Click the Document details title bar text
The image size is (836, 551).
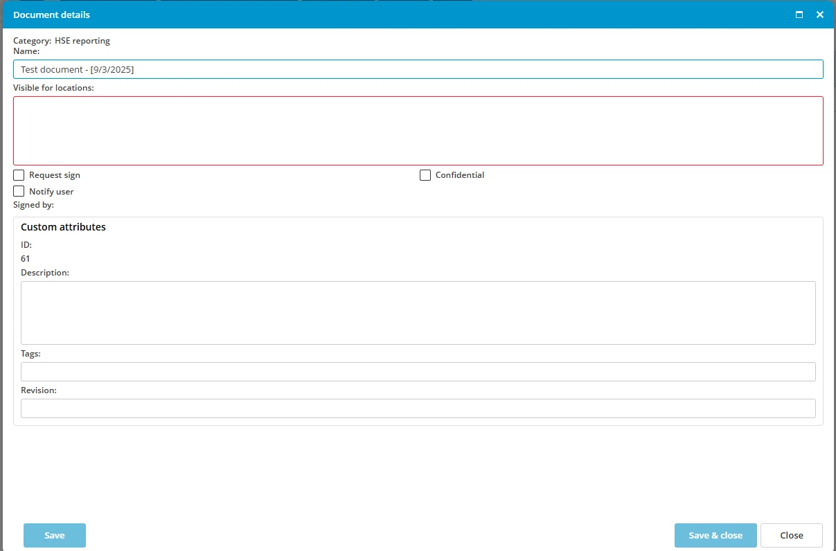(51, 15)
